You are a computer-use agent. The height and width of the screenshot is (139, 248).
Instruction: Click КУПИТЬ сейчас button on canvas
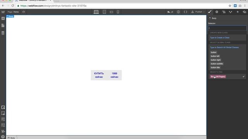click(99, 75)
